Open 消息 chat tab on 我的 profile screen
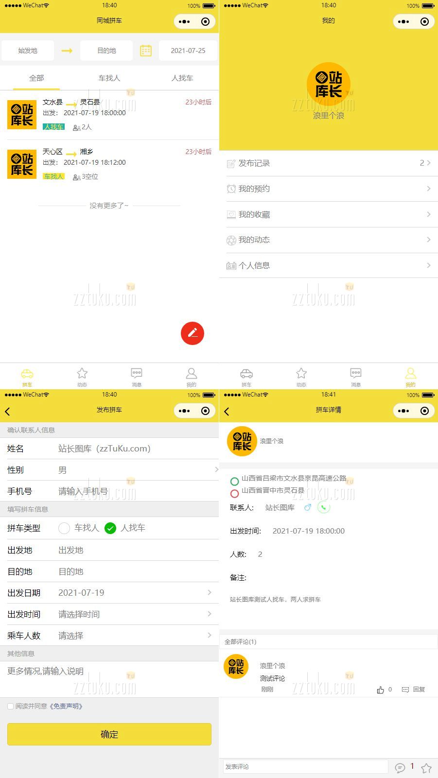 356,377
